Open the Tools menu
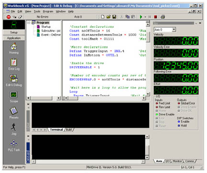 point(37,12)
